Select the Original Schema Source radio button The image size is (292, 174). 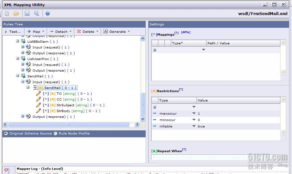[6, 133]
